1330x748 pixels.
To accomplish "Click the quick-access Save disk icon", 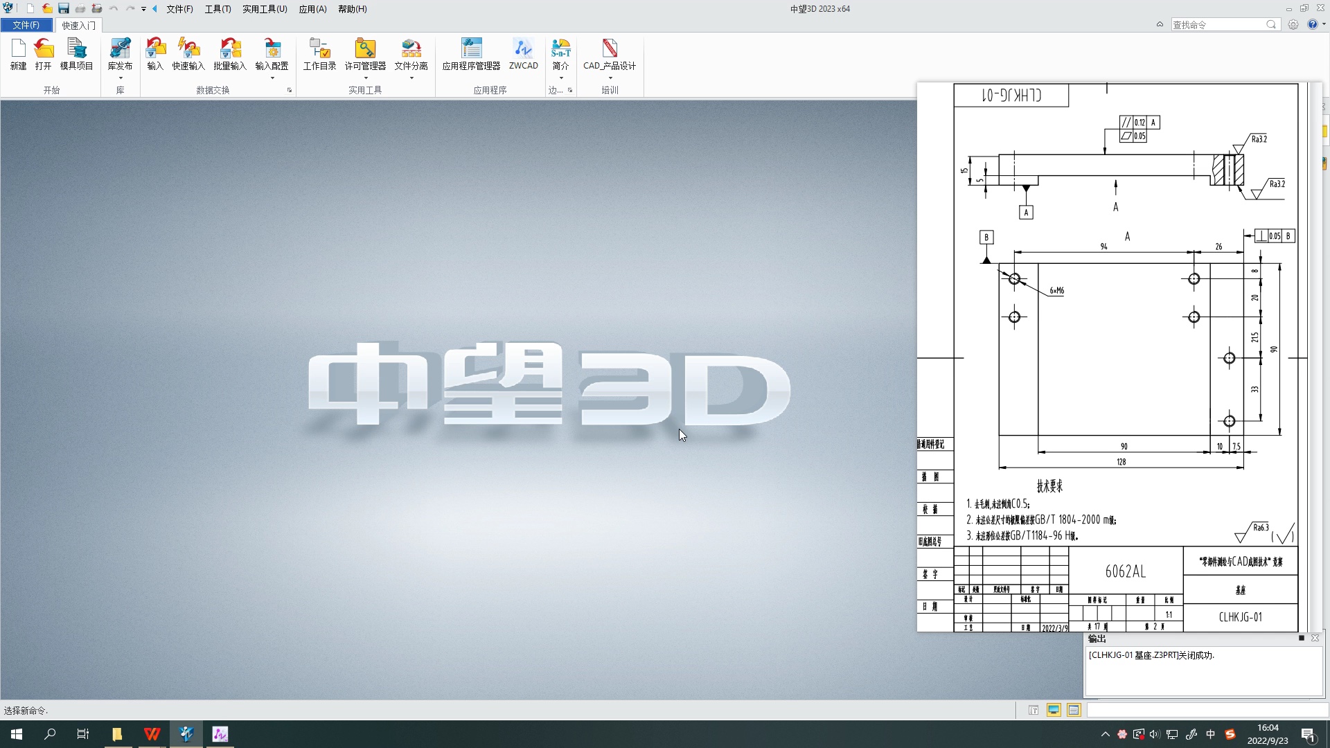I will 63,9.
